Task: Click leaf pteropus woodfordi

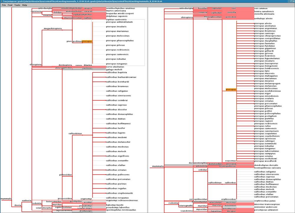Action: point(265,161)
